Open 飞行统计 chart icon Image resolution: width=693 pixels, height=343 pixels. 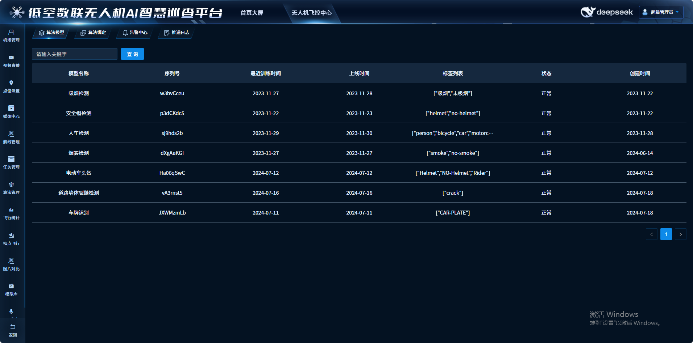(11, 210)
